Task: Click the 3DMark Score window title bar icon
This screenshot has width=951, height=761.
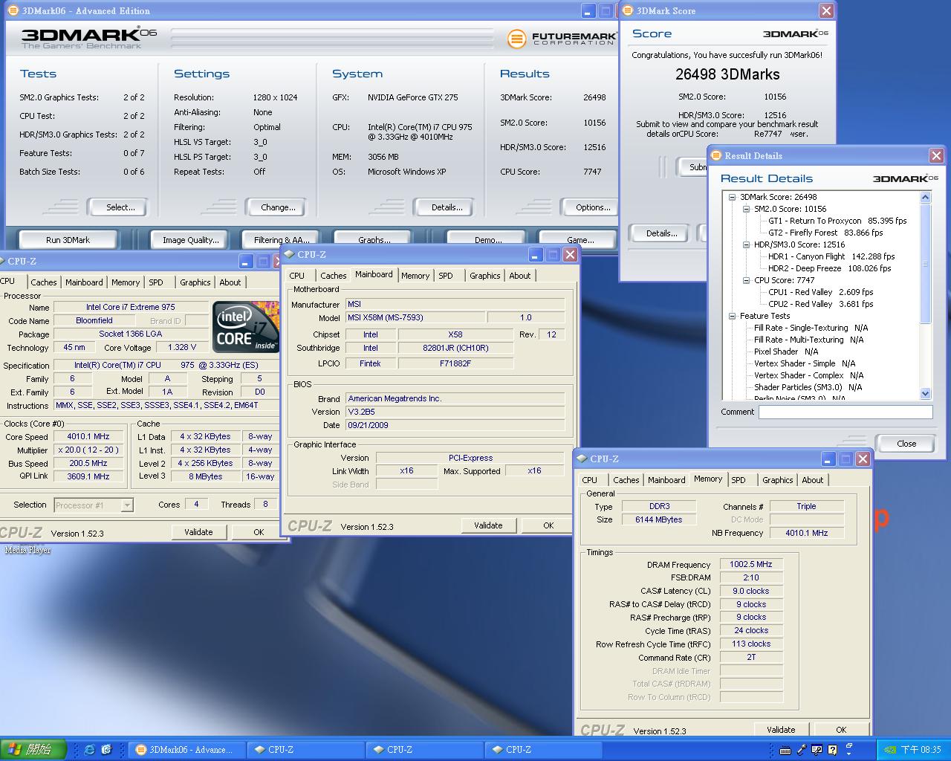Action: [x=628, y=10]
